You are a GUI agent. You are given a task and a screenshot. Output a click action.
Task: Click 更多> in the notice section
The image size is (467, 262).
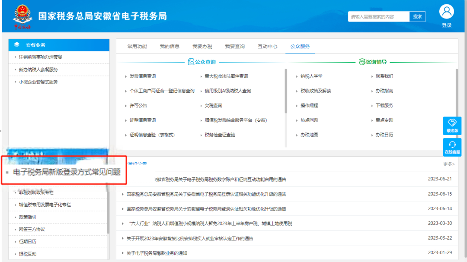coord(449,164)
